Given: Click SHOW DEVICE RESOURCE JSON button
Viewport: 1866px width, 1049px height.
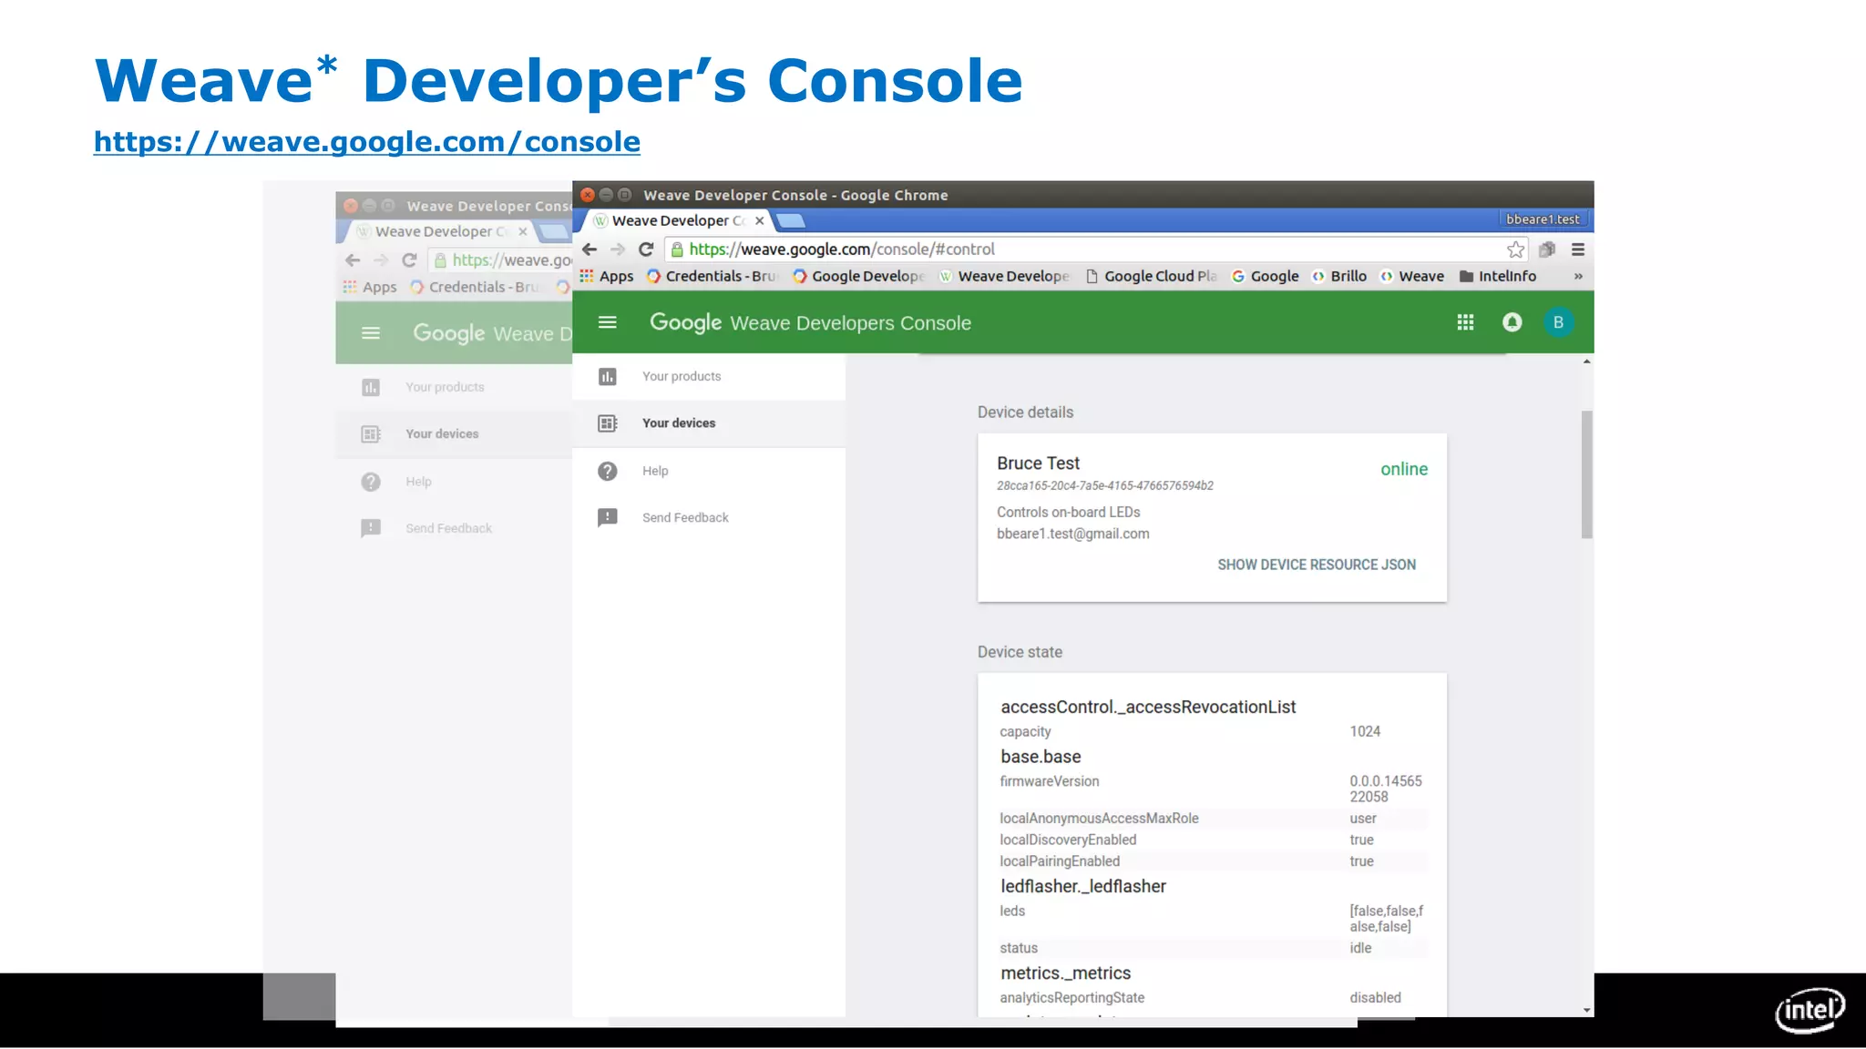Looking at the screenshot, I should 1317,565.
